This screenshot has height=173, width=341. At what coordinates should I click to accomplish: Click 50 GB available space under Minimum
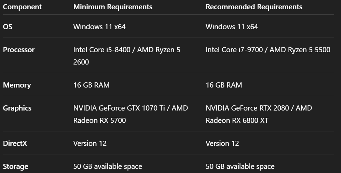(x=108, y=167)
